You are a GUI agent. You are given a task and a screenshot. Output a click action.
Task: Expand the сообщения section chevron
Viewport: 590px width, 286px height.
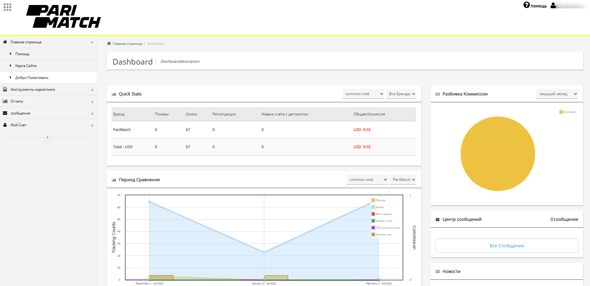pyautogui.click(x=92, y=114)
